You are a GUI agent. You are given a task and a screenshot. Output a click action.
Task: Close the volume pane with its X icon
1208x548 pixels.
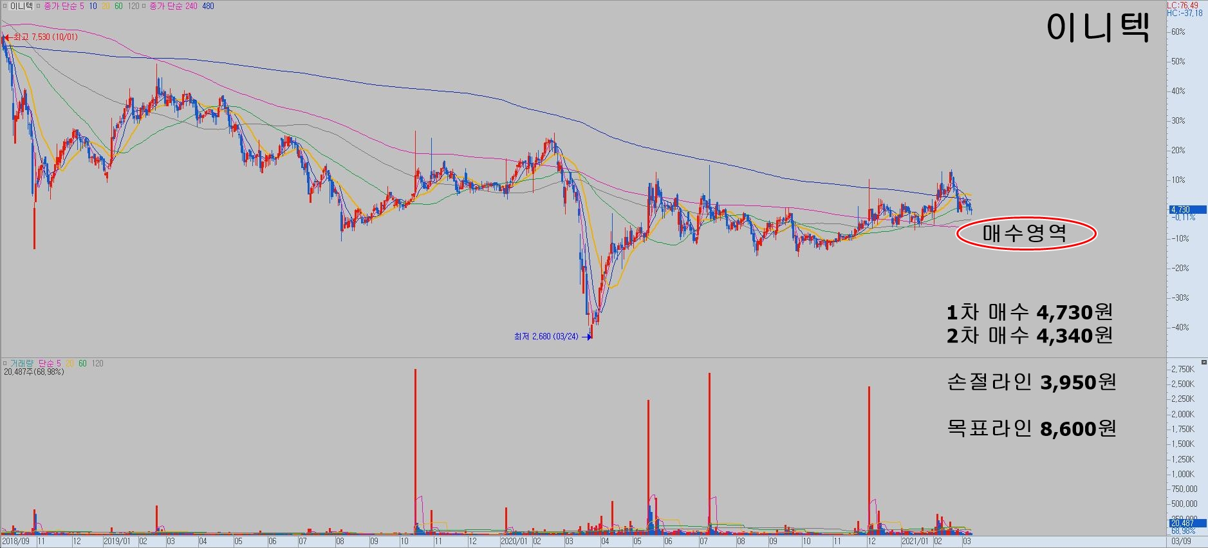(1203, 363)
